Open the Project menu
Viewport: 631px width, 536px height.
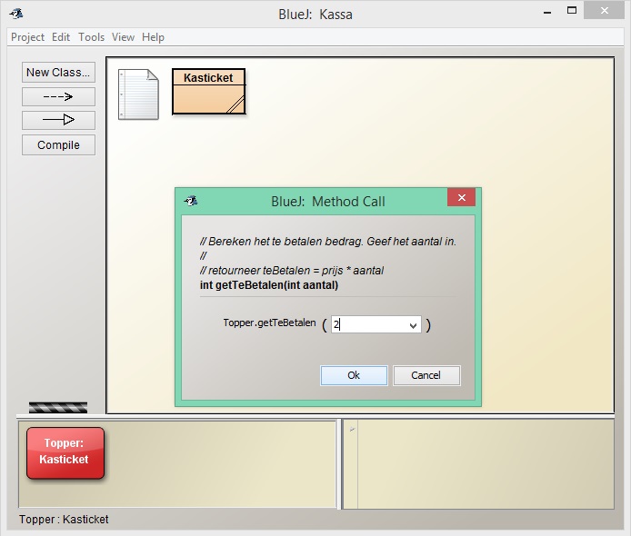[x=27, y=37]
